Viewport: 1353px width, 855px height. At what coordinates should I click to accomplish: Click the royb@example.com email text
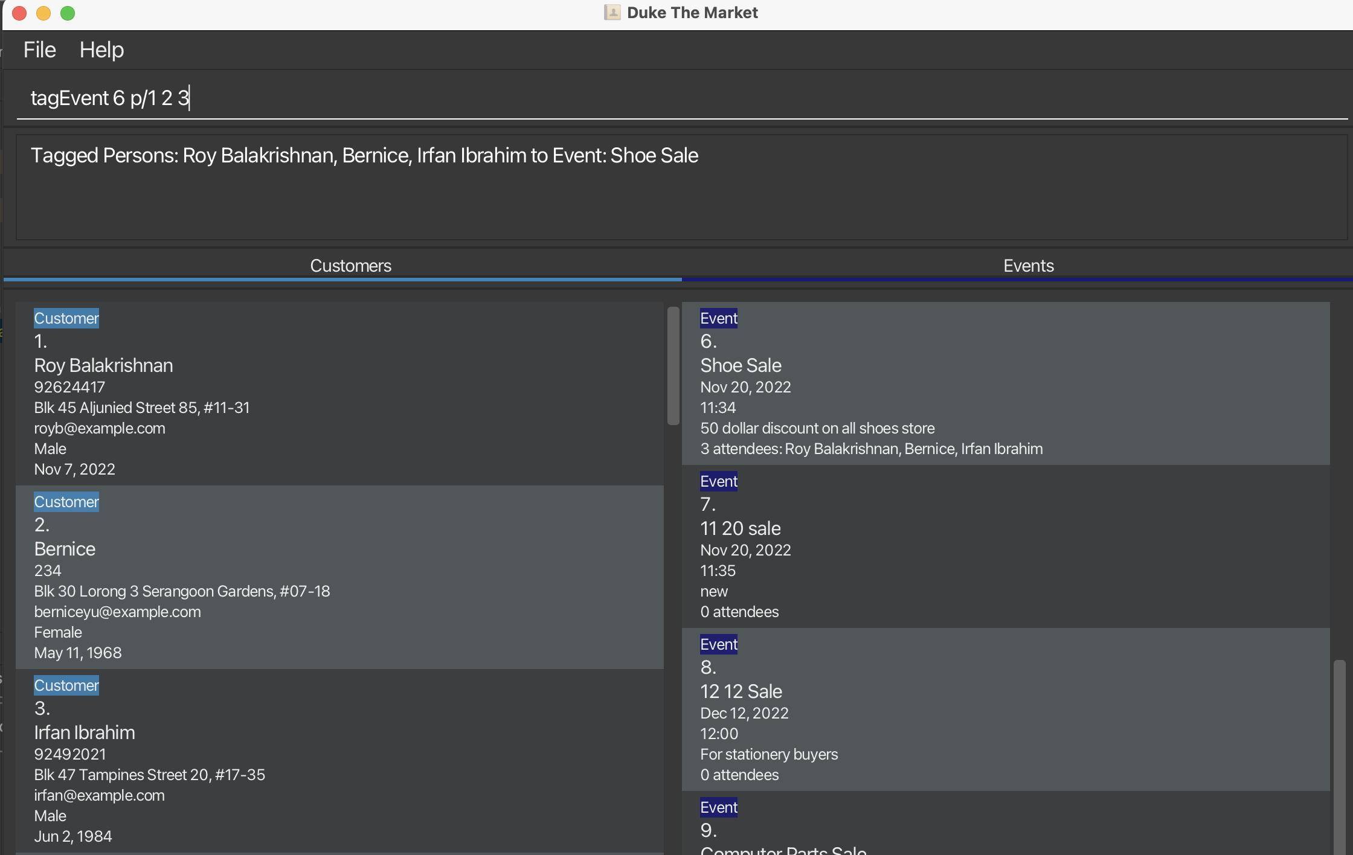tap(100, 428)
